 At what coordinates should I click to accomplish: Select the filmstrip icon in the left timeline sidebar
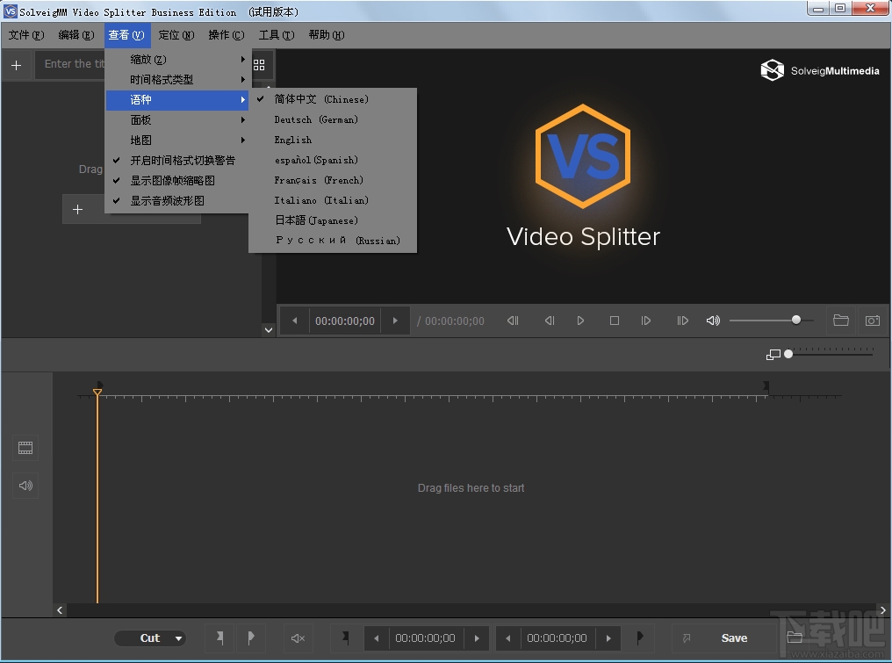tap(25, 448)
